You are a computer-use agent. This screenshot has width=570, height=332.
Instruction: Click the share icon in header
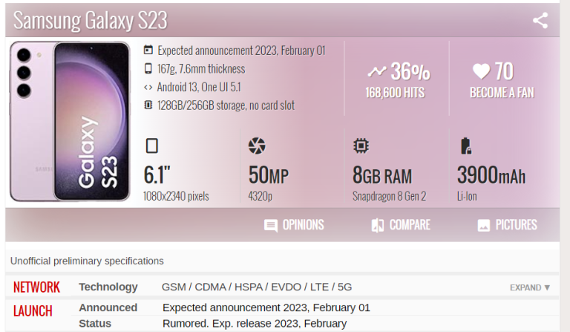540,20
